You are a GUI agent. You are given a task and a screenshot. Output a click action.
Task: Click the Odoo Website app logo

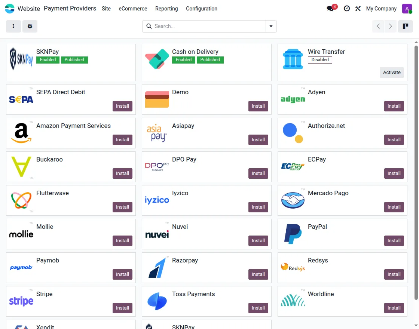(10, 9)
